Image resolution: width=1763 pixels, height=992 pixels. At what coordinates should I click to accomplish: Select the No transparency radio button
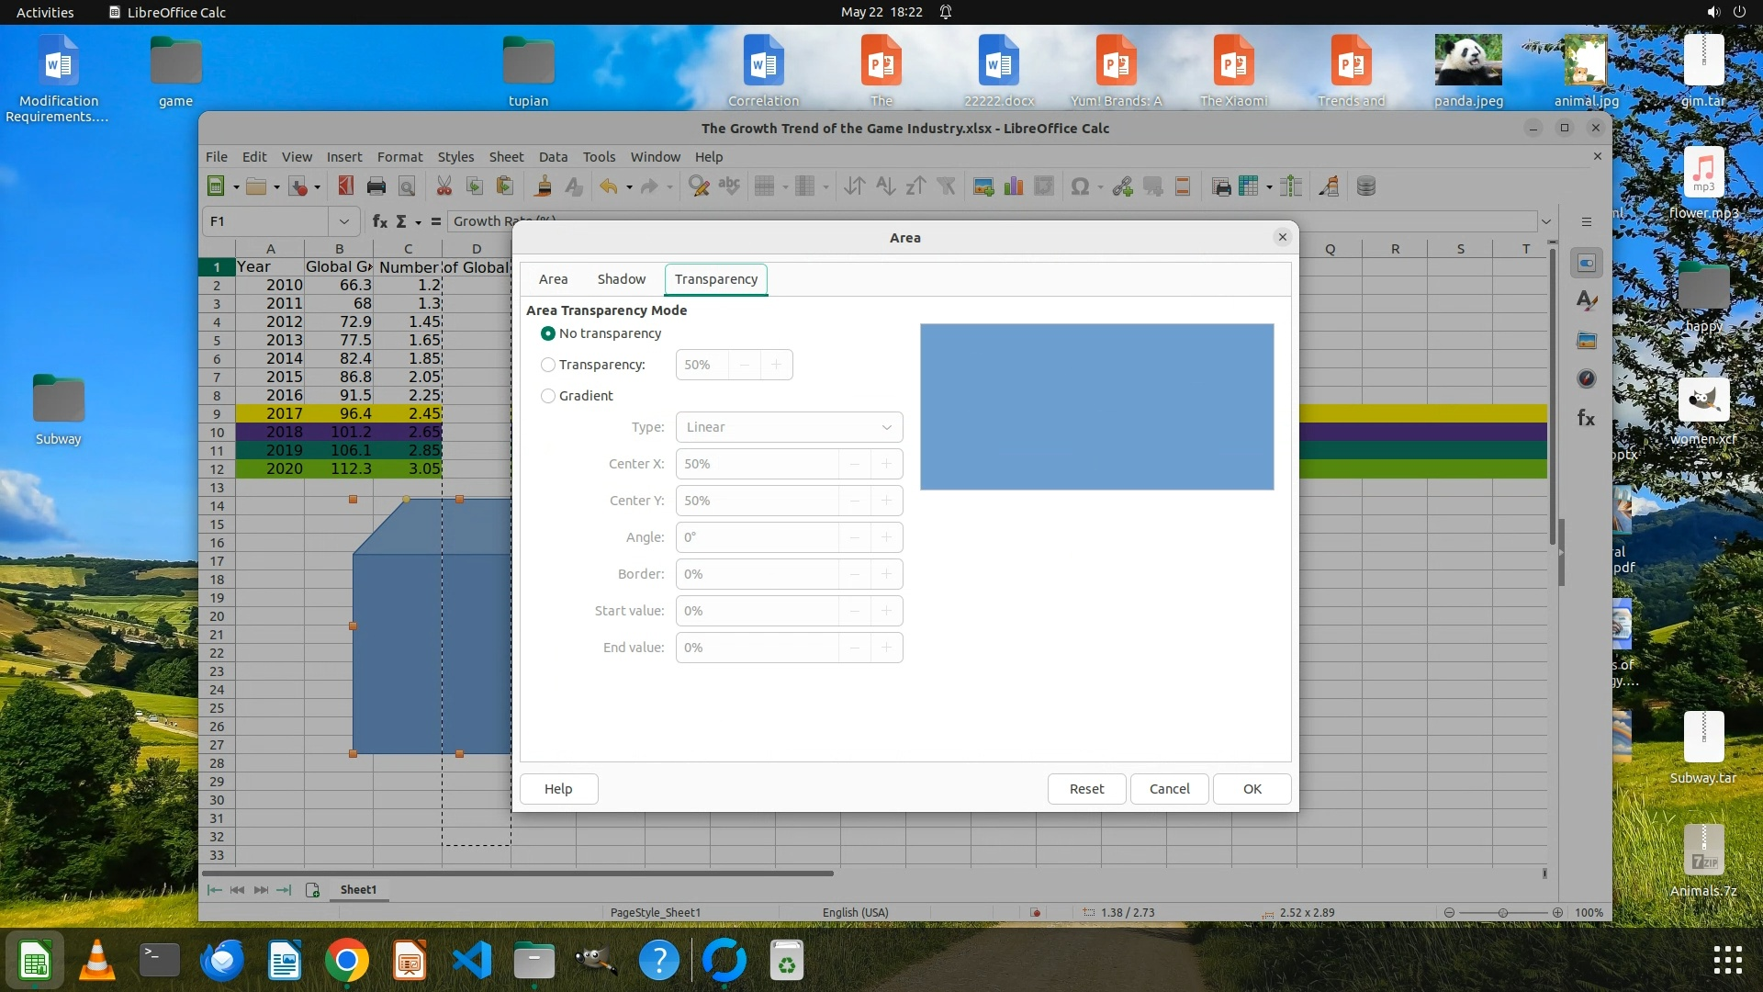[x=548, y=333]
